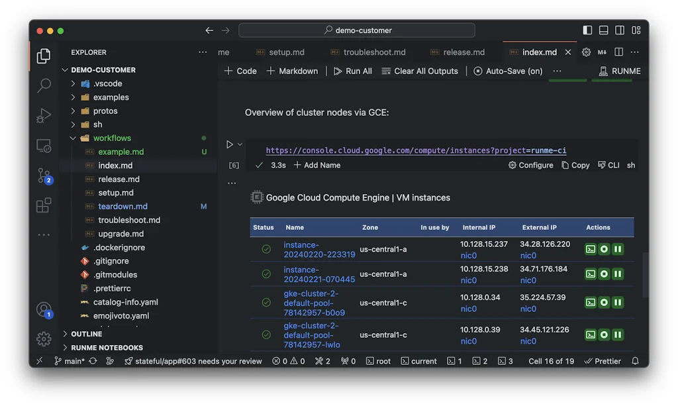Open the Extensions view
This screenshot has width=678, height=406.
pos(43,205)
